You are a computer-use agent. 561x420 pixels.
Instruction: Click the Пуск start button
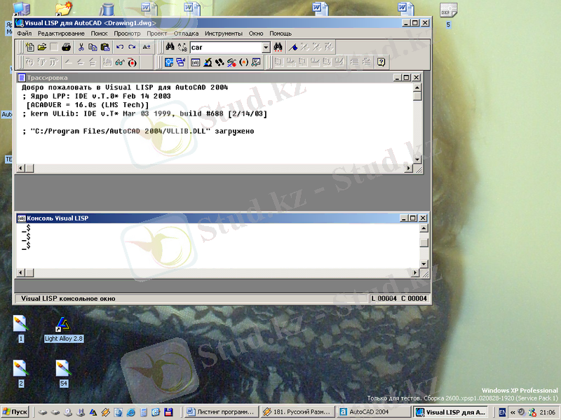click(x=15, y=412)
